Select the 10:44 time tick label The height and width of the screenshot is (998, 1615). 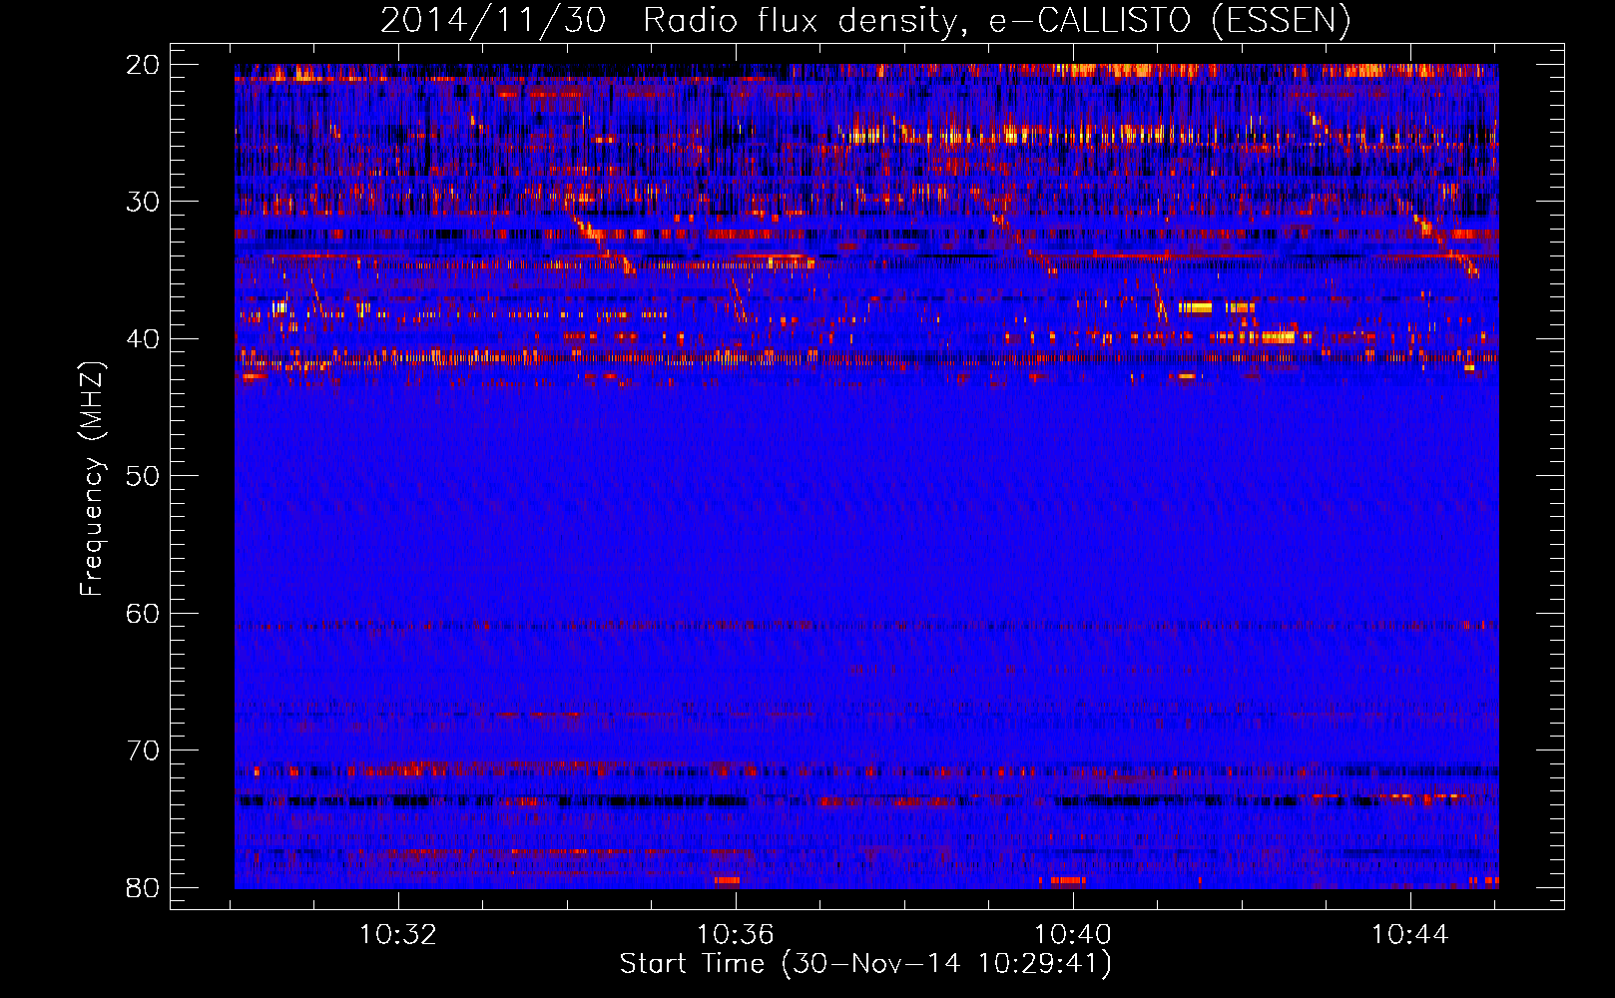point(1409,935)
